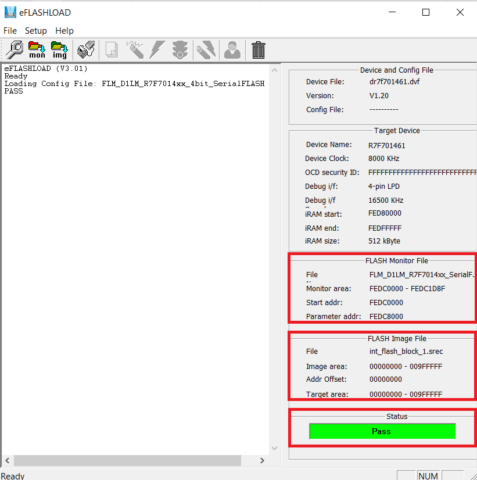Click parameter addr value FEDC8000
Screen dimensions: 477x480
pos(386,317)
